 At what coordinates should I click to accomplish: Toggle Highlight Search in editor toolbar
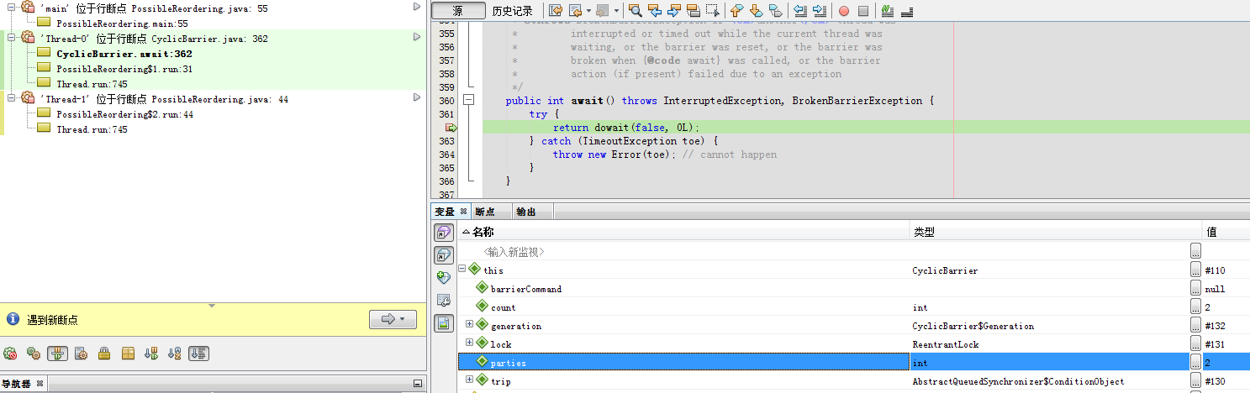(x=694, y=11)
